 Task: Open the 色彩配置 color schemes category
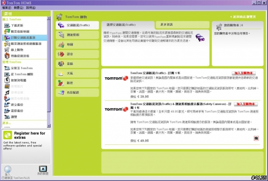pos(77,93)
